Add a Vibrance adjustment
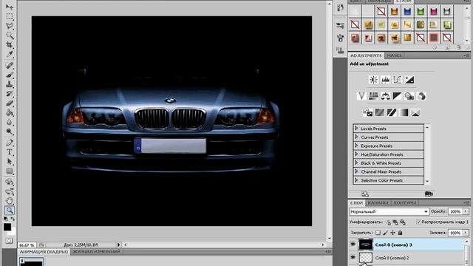The image size is (473, 266). pos(361,96)
